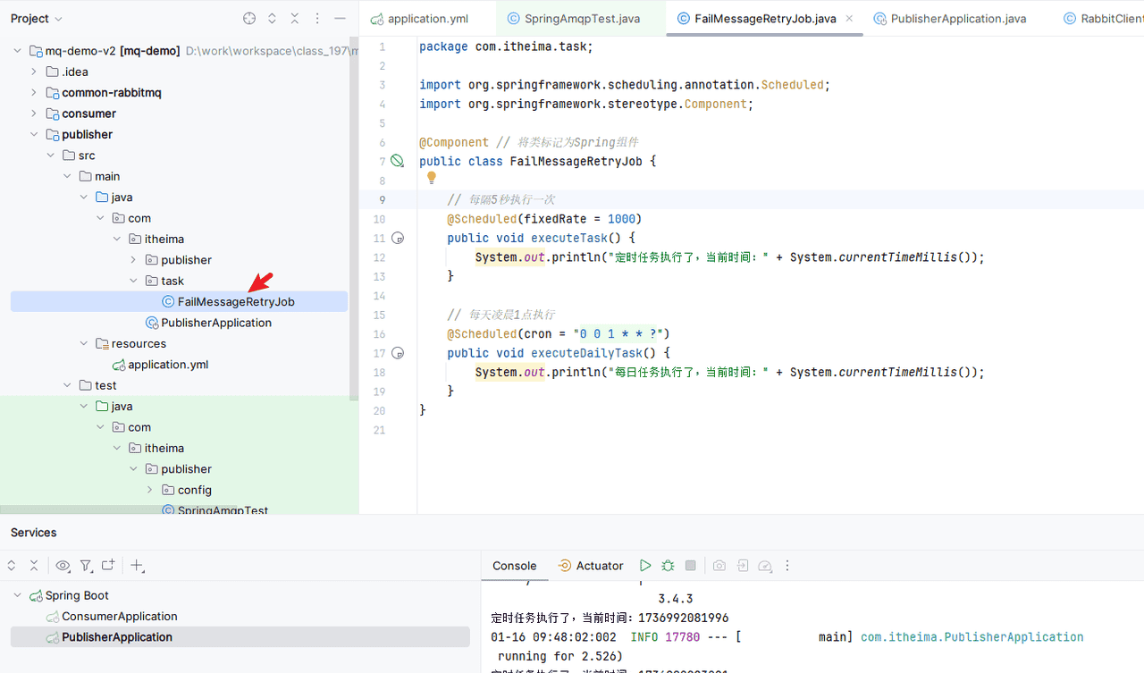This screenshot has width=1144, height=673.
Task: Click gutter icon beside executeTask method
Action: 398,239
